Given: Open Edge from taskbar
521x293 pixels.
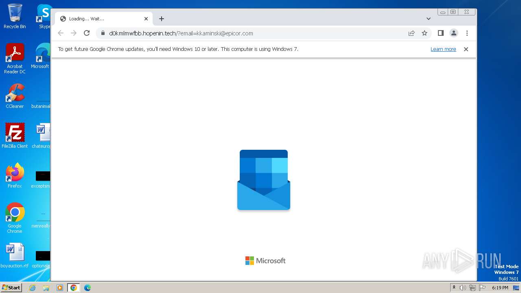Looking at the screenshot, I should 88,288.
